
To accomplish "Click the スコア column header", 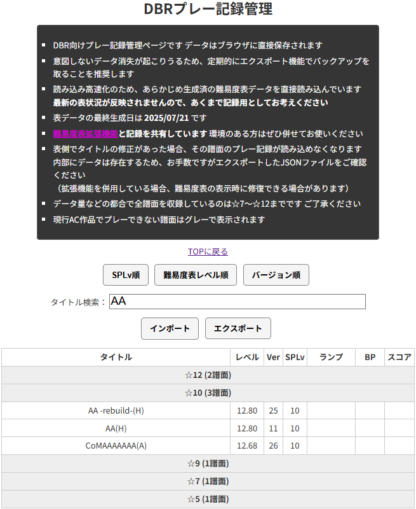I will point(399,358).
